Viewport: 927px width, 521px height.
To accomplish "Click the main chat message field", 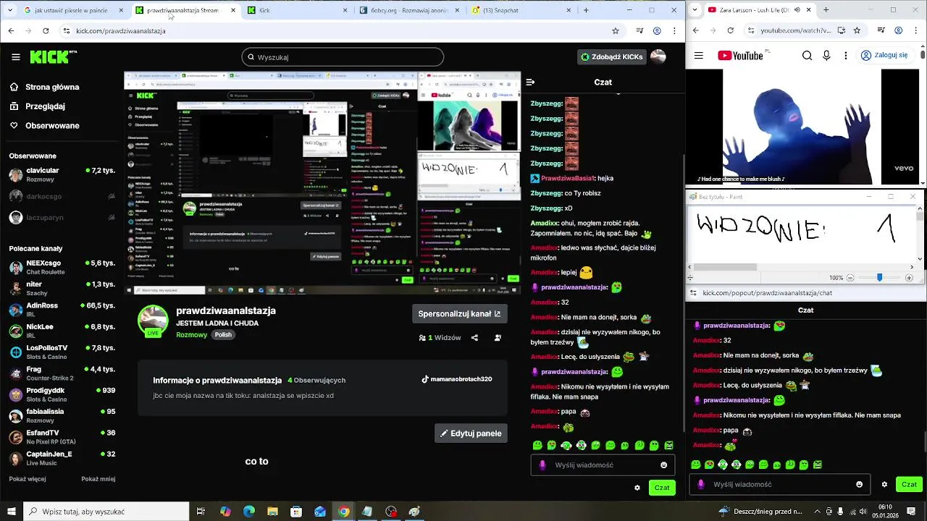I will (603, 465).
